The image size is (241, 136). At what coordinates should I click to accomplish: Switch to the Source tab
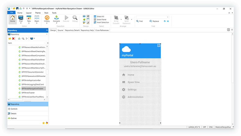coord(60,30)
